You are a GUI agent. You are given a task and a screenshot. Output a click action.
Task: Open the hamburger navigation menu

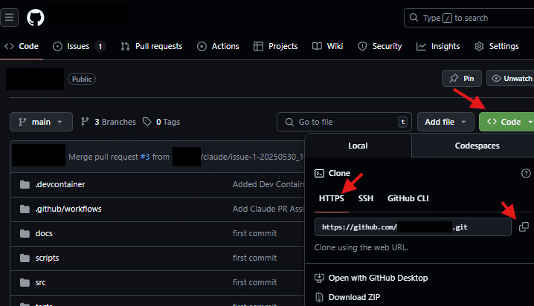(11, 17)
